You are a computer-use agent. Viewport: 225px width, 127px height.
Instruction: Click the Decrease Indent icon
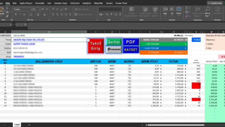pos(66,14)
